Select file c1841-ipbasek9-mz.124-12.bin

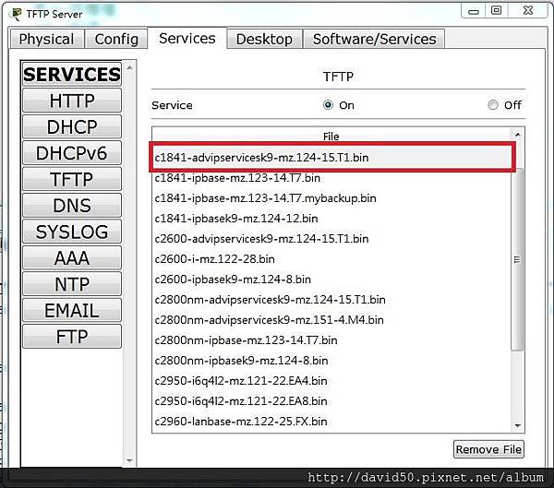click(x=332, y=219)
